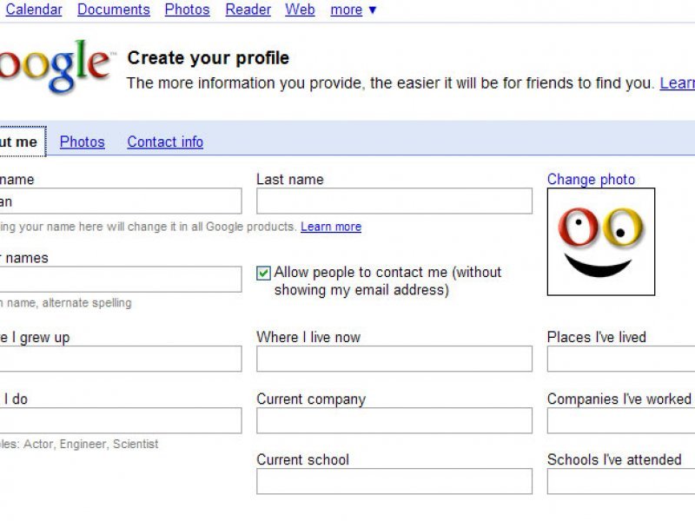Viewport: 695px width, 521px height.
Task: Open Learn more link about name changes
Action: [331, 227]
